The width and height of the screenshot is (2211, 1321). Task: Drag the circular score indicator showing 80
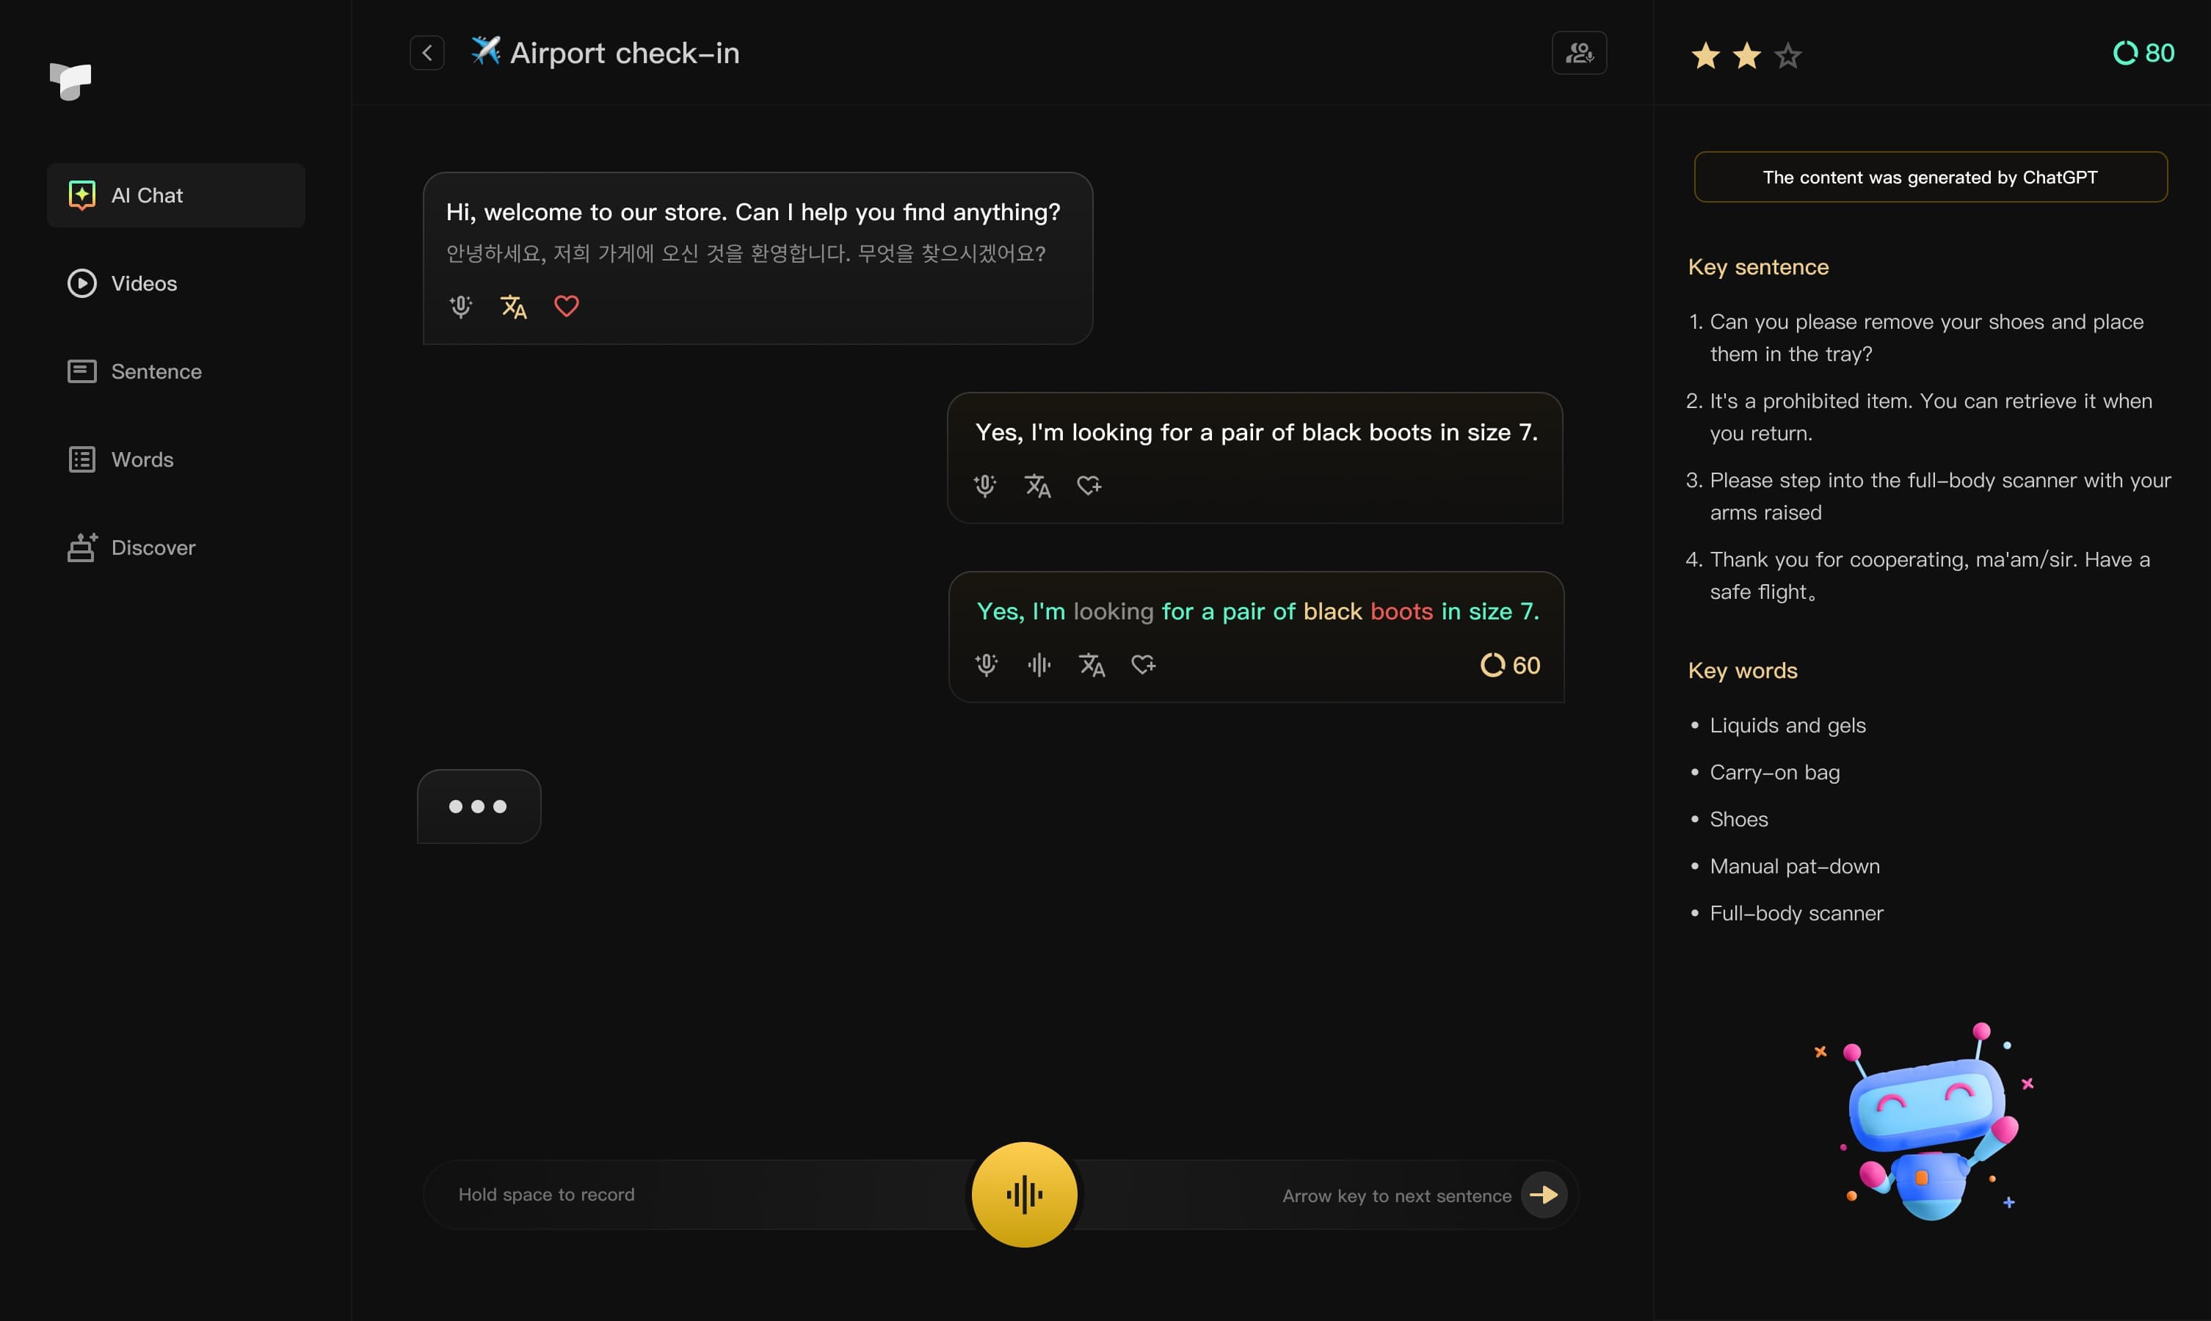[x=2124, y=52]
